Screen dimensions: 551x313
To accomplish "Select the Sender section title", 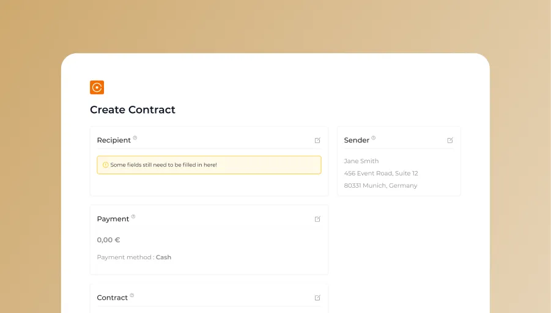I will pyautogui.click(x=357, y=141).
